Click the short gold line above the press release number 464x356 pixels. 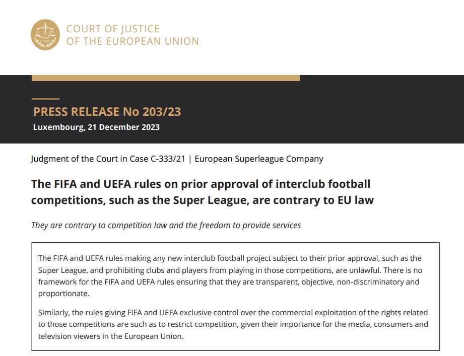coord(46,99)
